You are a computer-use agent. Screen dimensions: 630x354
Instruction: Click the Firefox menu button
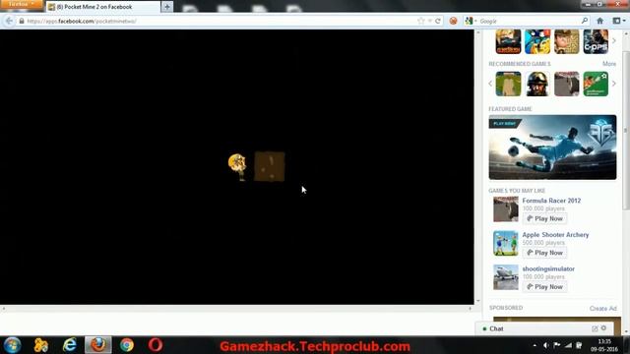click(x=21, y=4)
